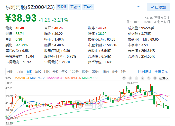Switch to the 15分 chart tab
Viewport: 175px width, 126px height.
click(x=106, y=71)
